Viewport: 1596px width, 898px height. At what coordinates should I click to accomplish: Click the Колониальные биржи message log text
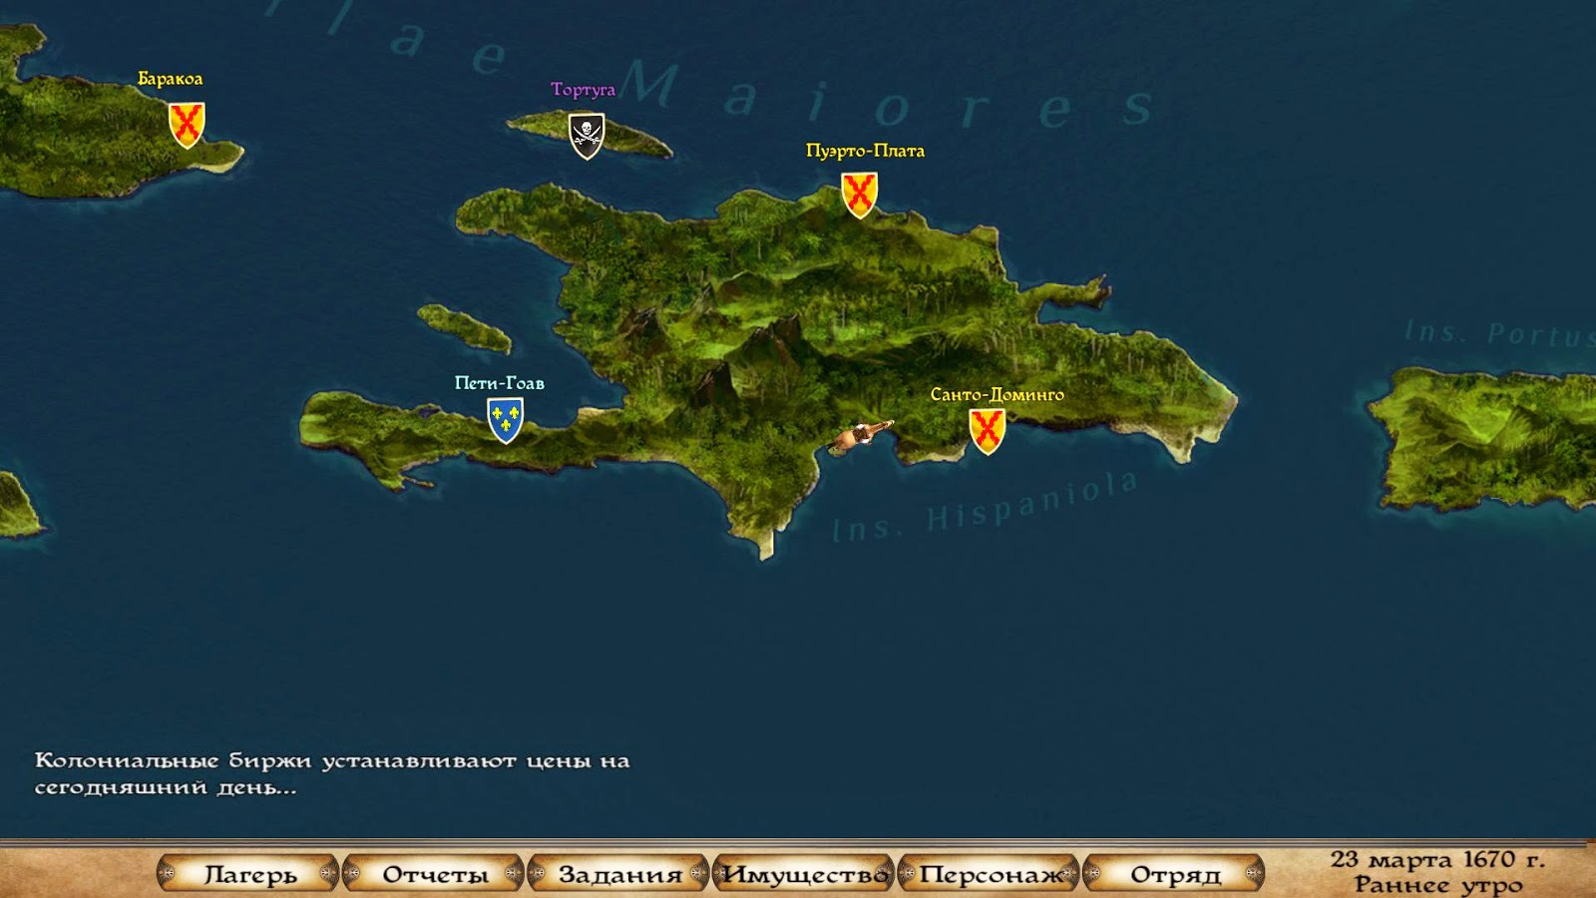(332, 774)
